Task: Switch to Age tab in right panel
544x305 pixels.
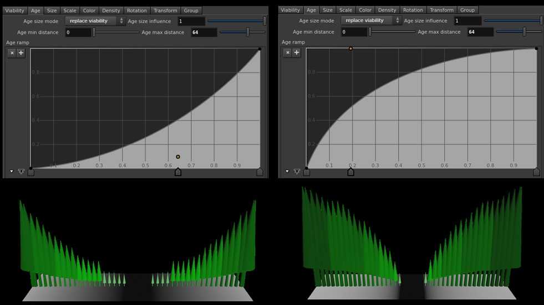Action: (x=311, y=10)
